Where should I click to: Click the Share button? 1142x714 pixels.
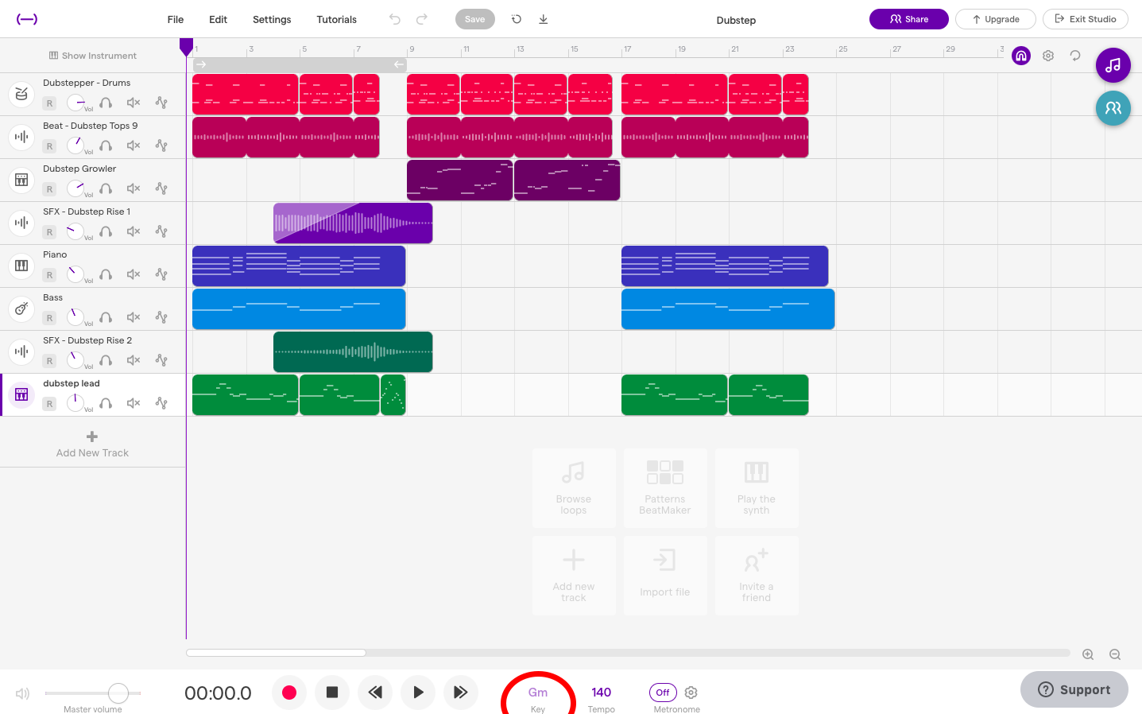point(908,18)
